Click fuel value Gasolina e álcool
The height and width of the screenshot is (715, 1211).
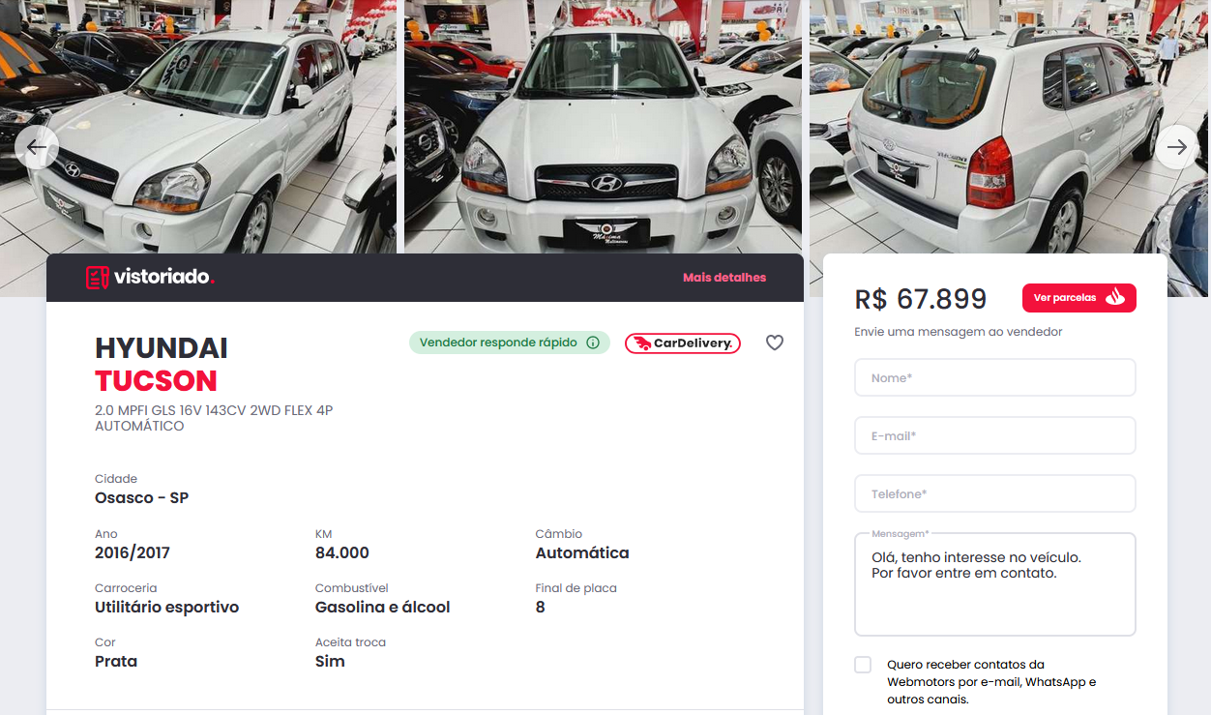click(383, 608)
